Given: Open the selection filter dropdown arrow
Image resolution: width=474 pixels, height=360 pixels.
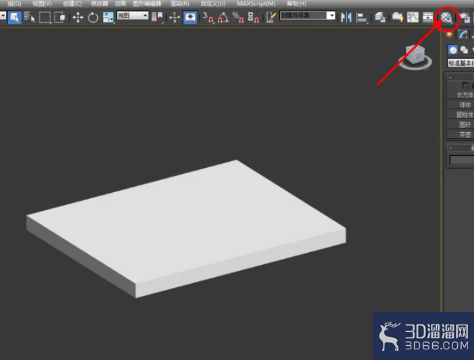Looking at the screenshot, I should coord(3,16).
